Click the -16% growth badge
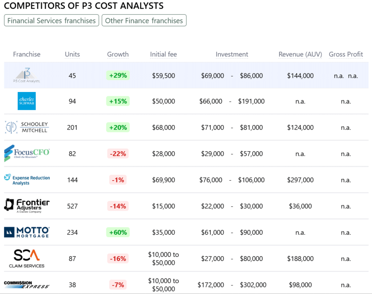Viewport: 372px width, 294px height. click(x=118, y=259)
